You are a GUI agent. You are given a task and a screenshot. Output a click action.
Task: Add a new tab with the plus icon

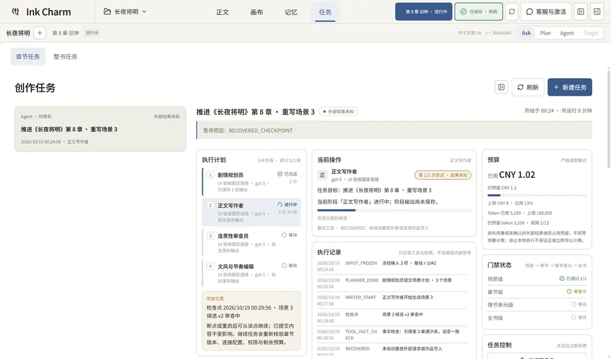coord(40,33)
